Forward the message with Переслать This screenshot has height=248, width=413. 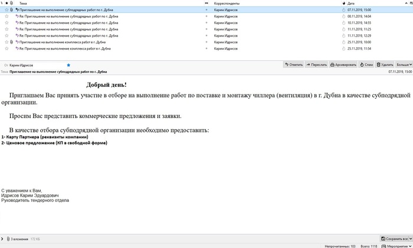[x=316, y=64]
